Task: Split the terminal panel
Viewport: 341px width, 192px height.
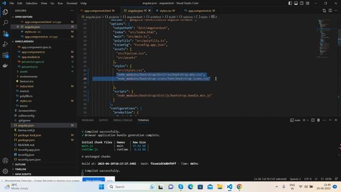Action: coord(313,120)
